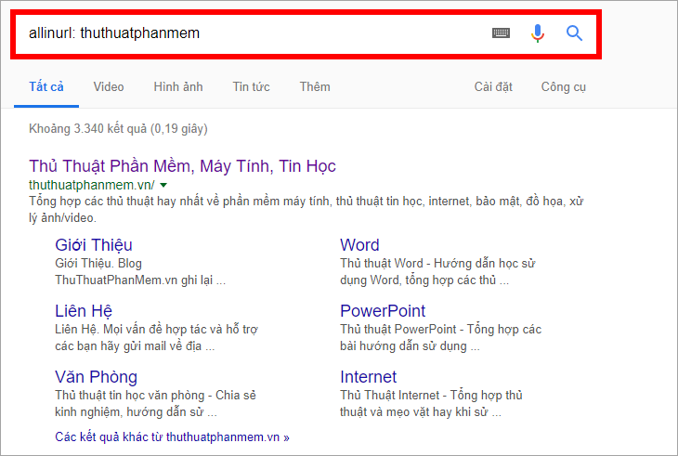Image resolution: width=678 pixels, height=456 pixels.
Task: Open the Liên Hệ sitelink
Action: [84, 311]
